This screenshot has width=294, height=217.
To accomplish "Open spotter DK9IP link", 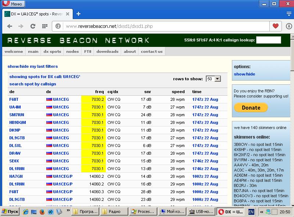I will point(15,130).
